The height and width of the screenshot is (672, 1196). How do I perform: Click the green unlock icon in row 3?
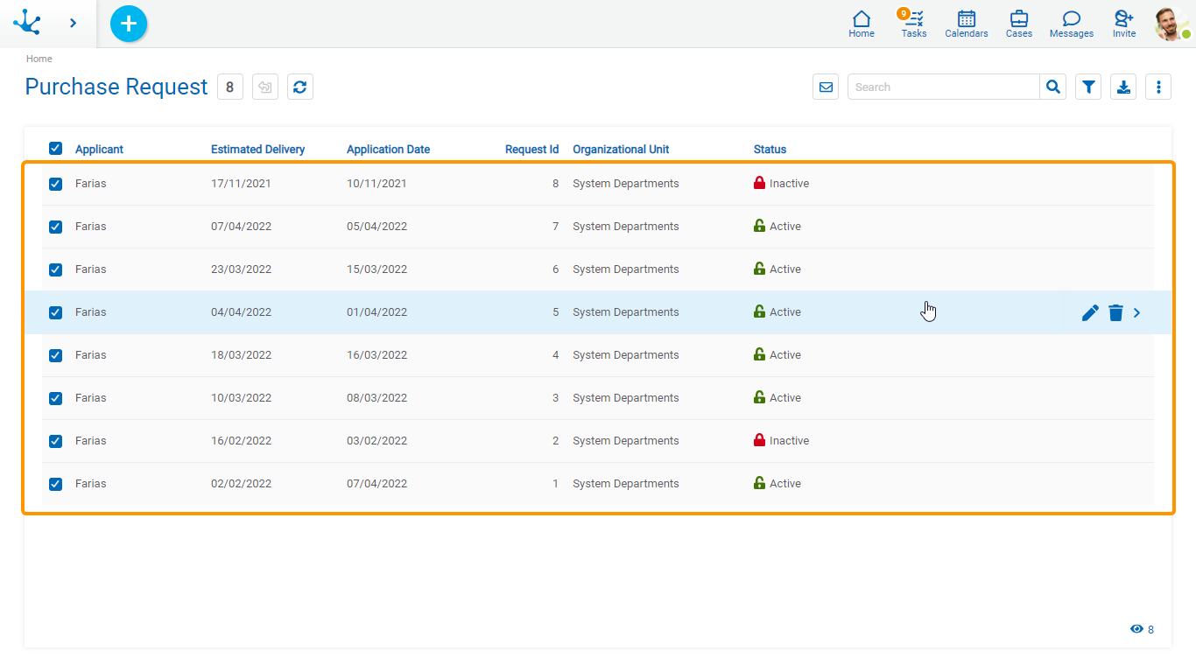coord(759,397)
